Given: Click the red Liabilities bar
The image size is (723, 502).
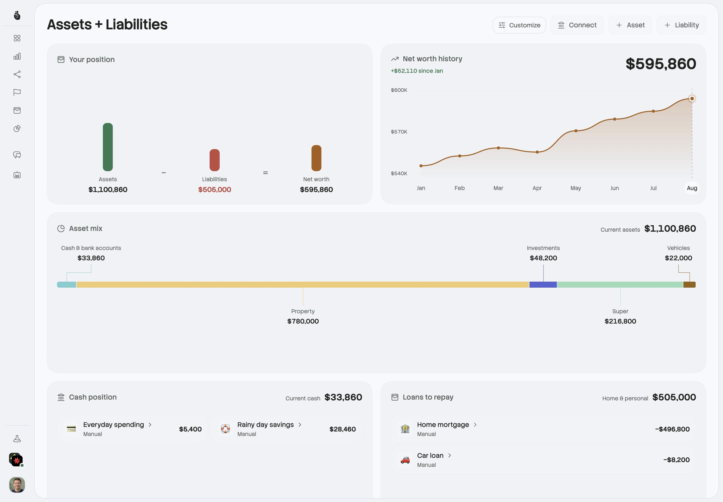Looking at the screenshot, I should [215, 160].
